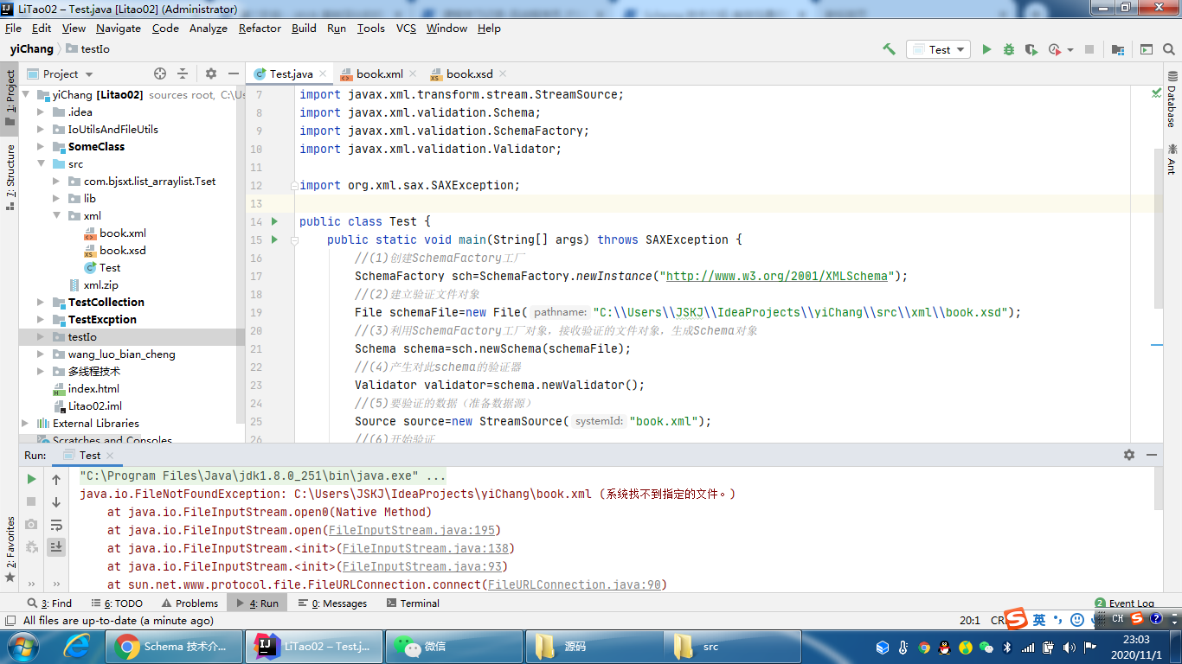The height and width of the screenshot is (664, 1182).
Task: Open Project panel settings gear
Action: (x=211, y=73)
